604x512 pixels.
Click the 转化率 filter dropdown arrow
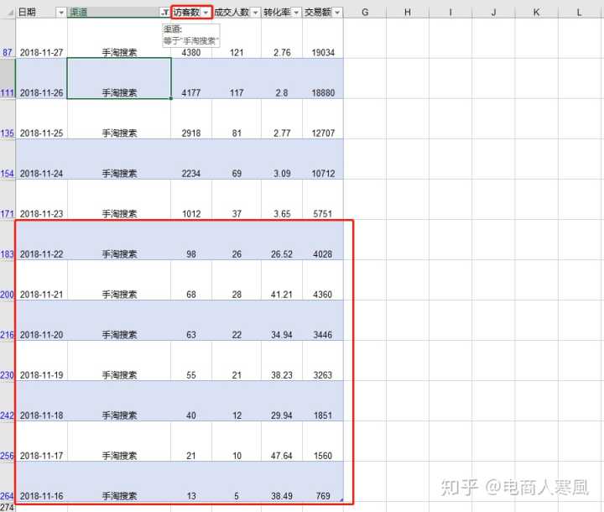click(x=296, y=13)
